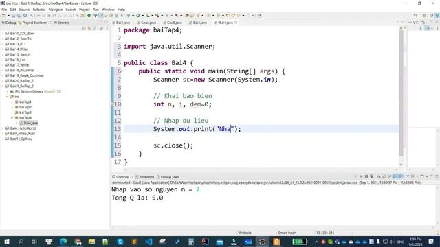
Task: Click the green Run button in toolbar
Action: [138, 16]
